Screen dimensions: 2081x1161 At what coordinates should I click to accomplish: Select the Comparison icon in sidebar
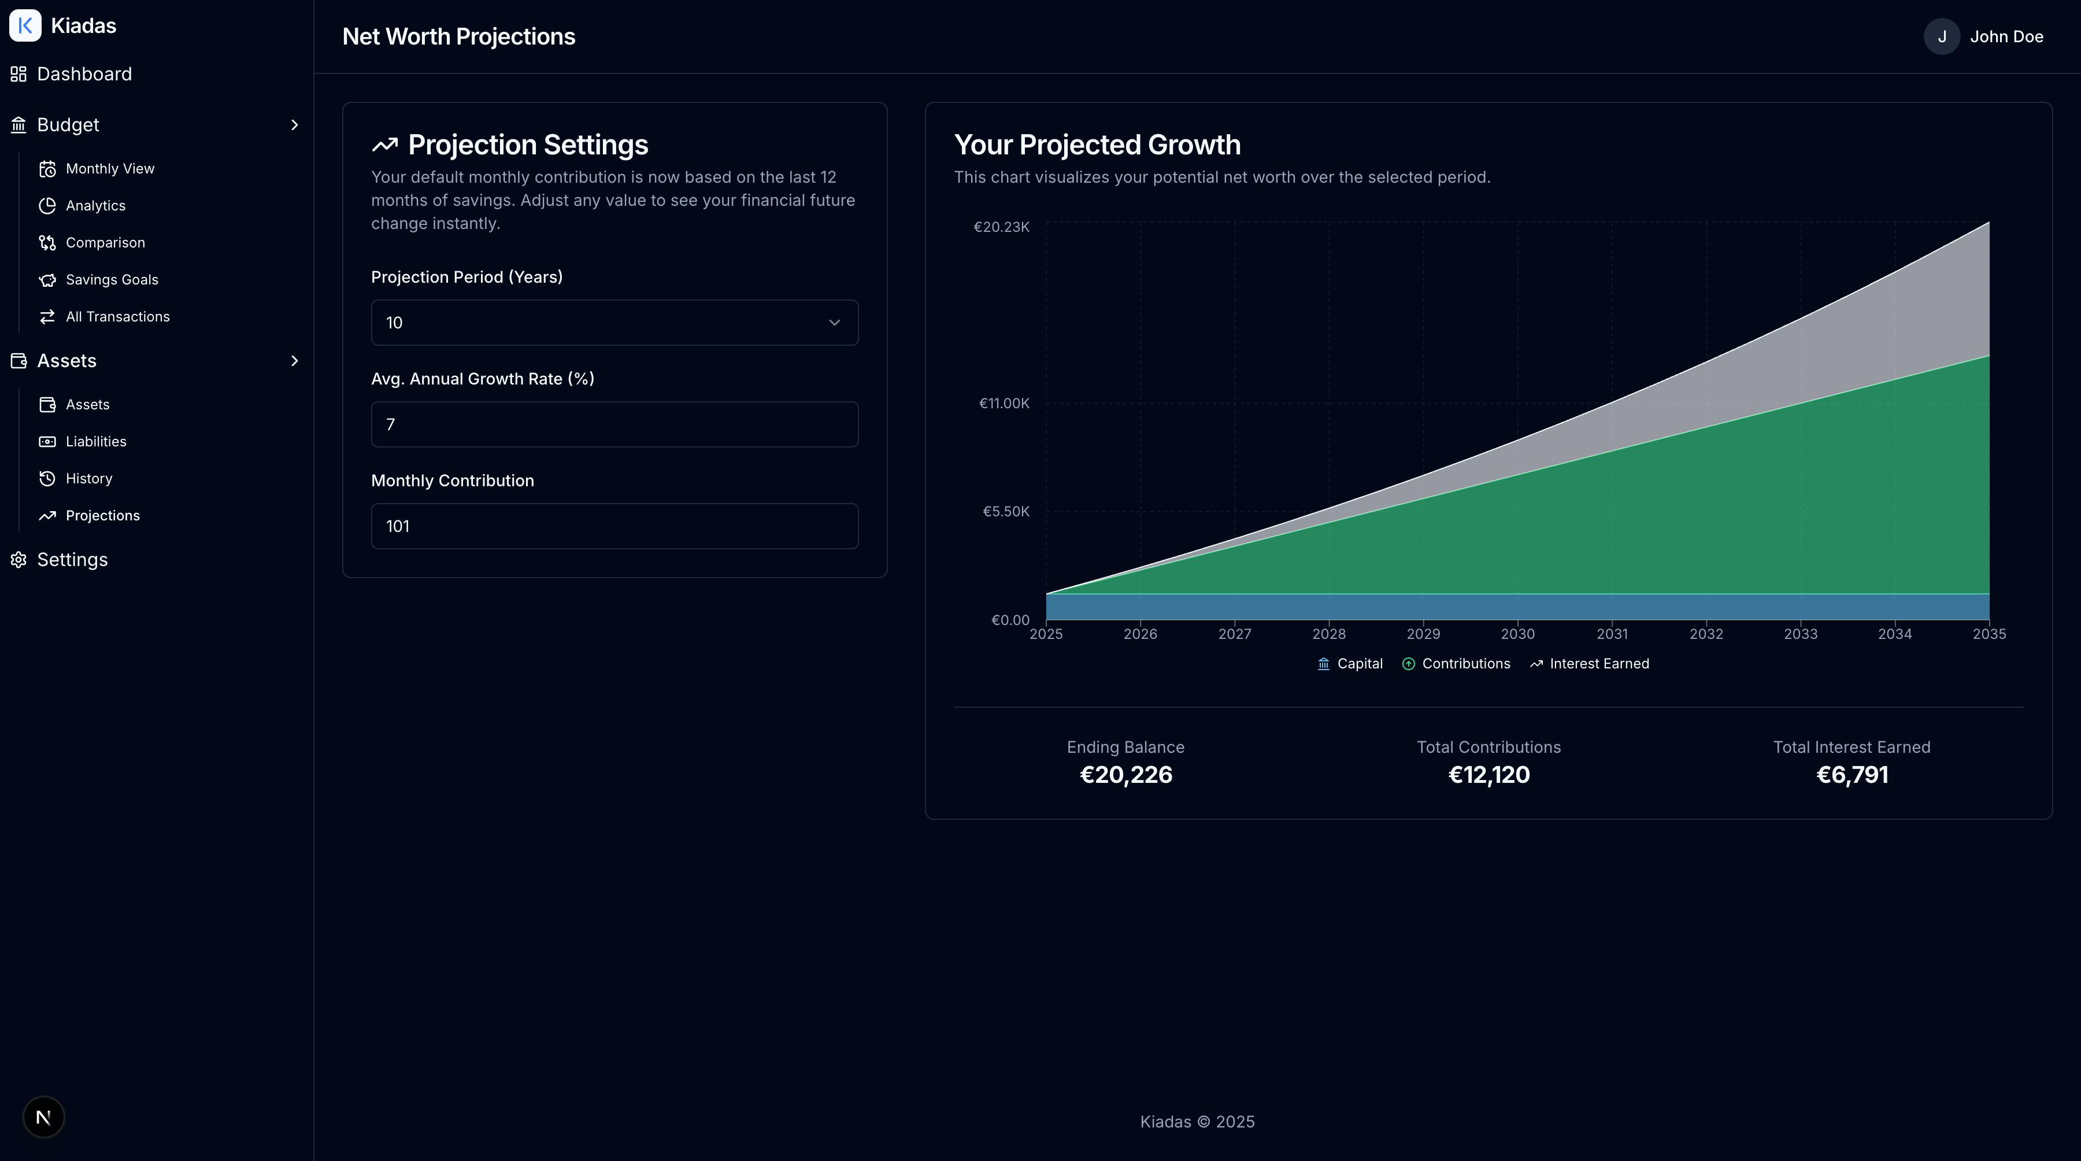pyautogui.click(x=47, y=242)
